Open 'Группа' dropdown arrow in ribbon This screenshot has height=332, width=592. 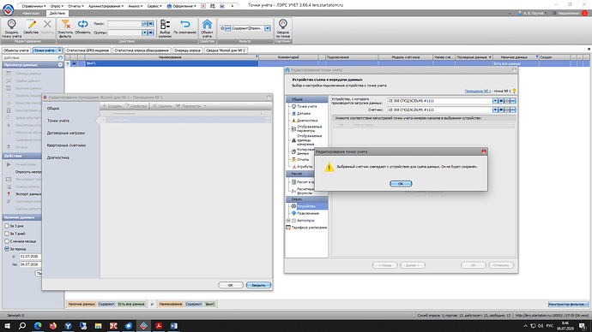click(144, 33)
